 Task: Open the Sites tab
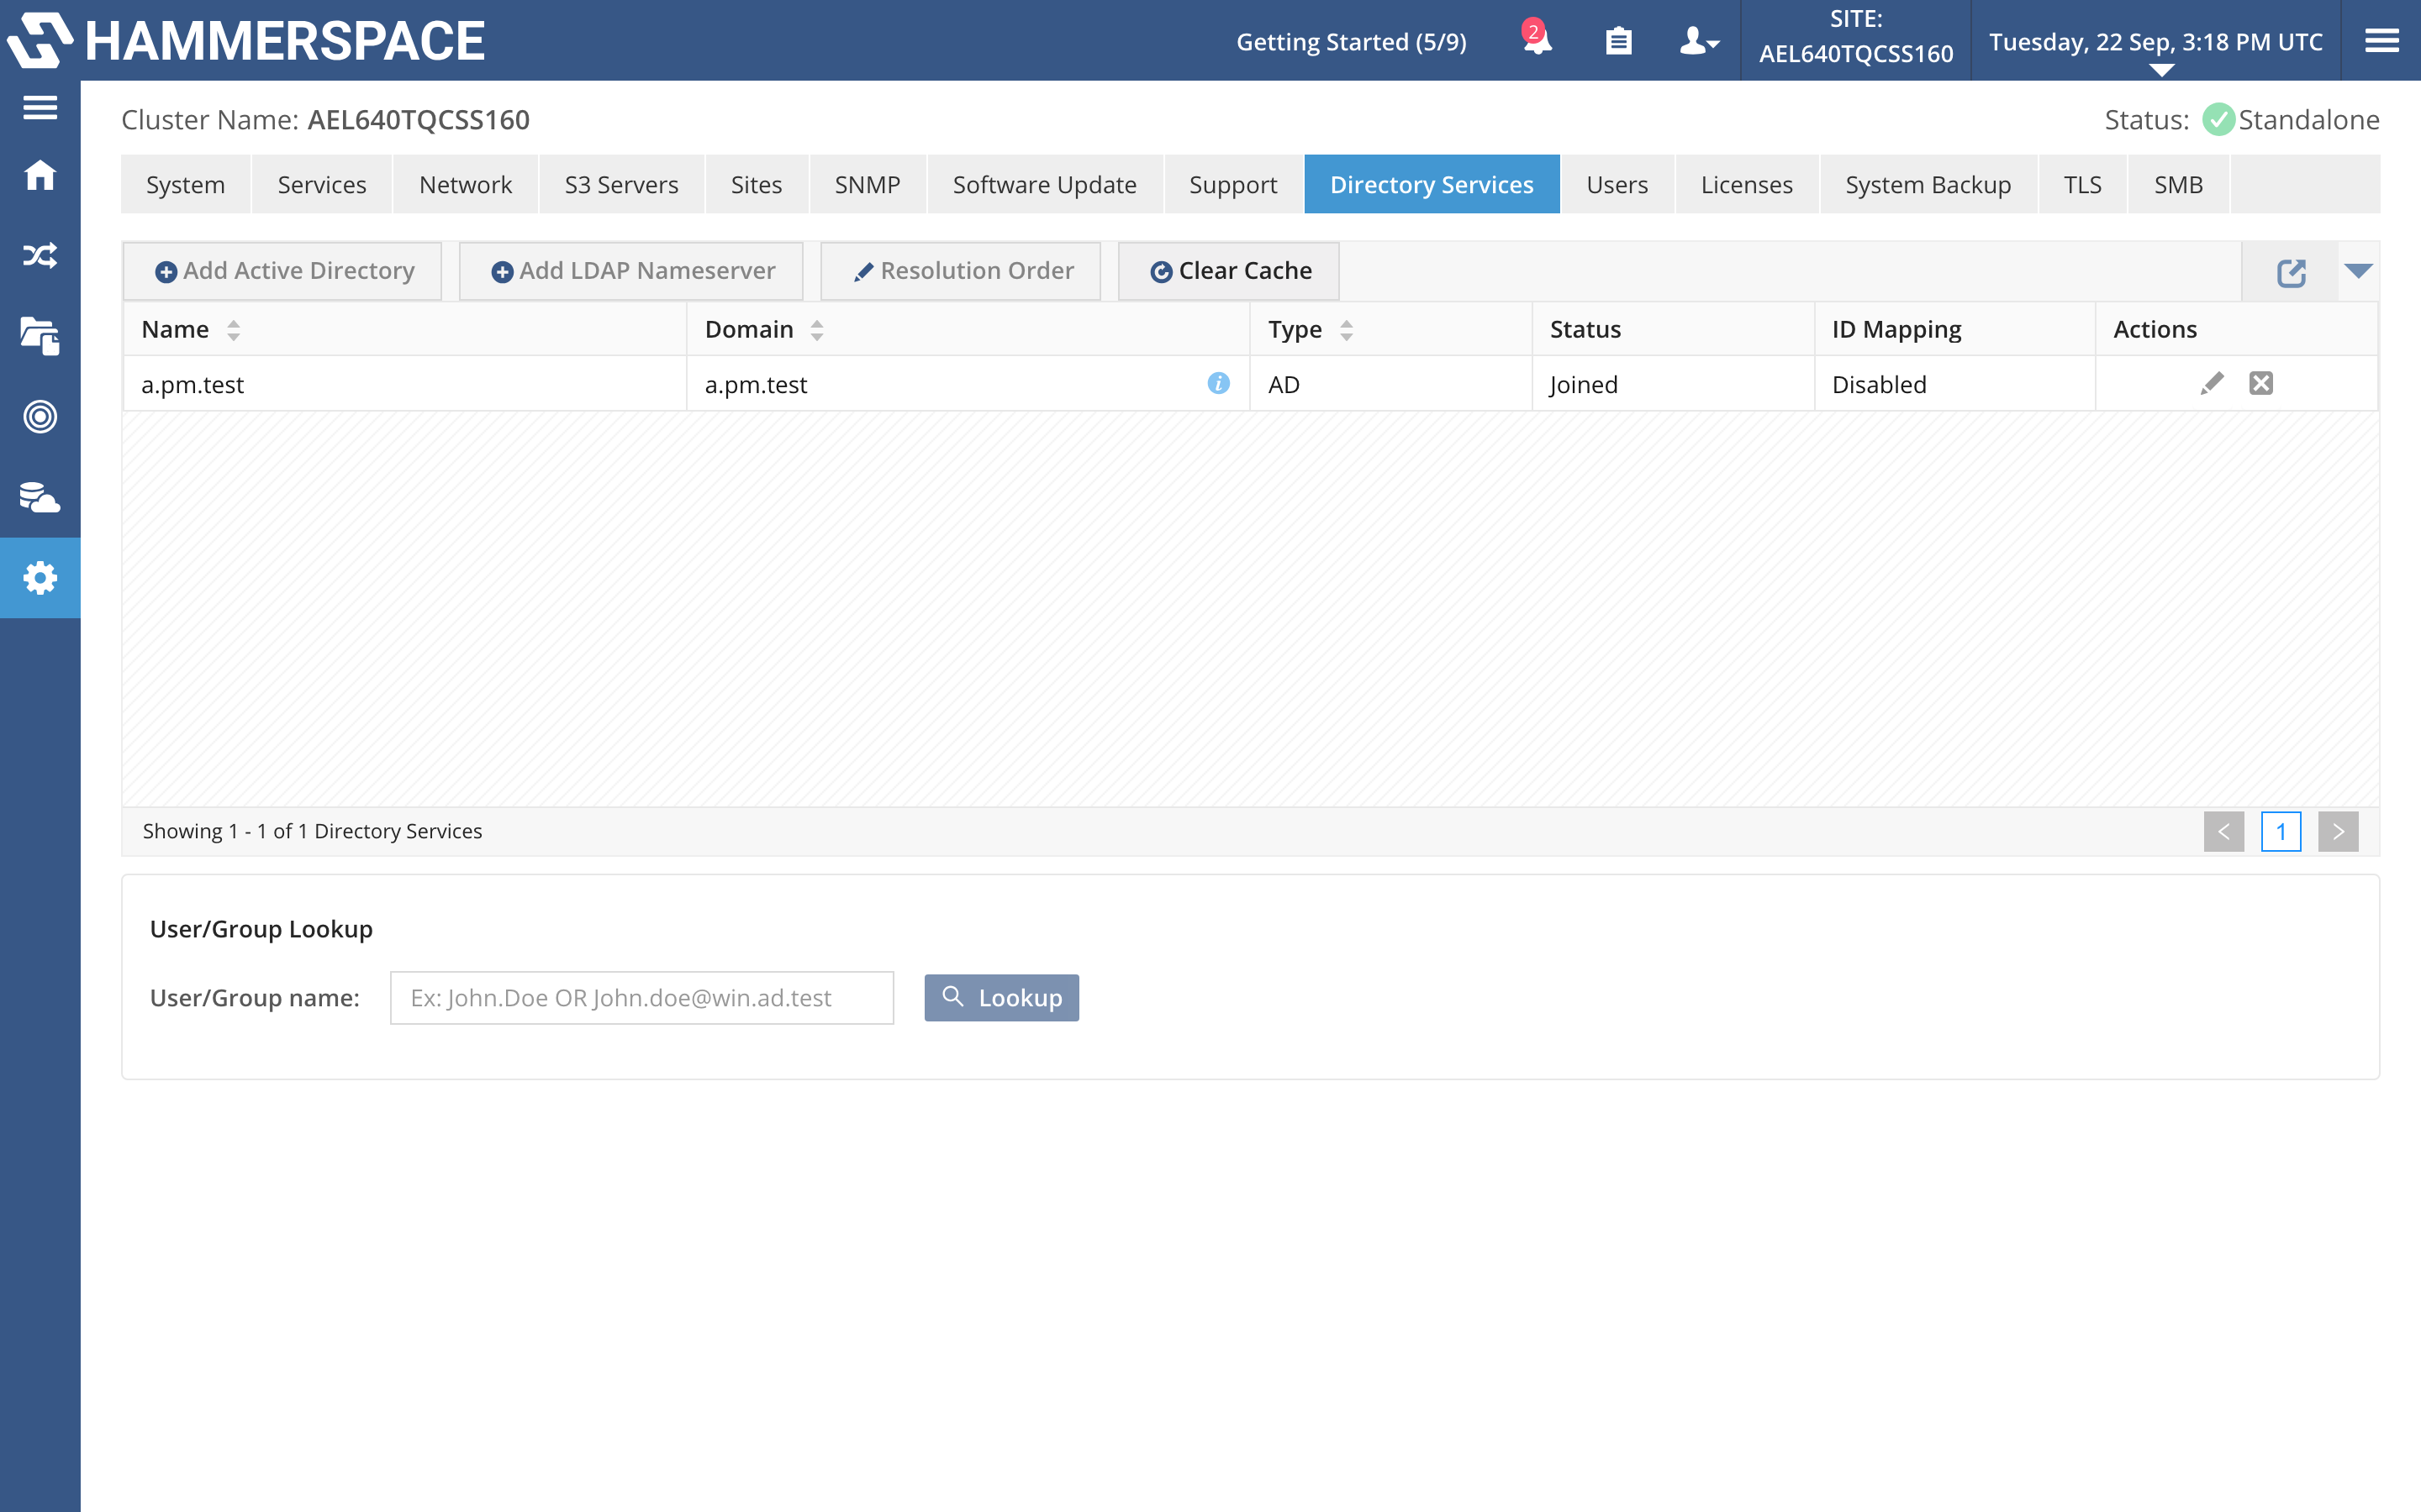pos(757,184)
